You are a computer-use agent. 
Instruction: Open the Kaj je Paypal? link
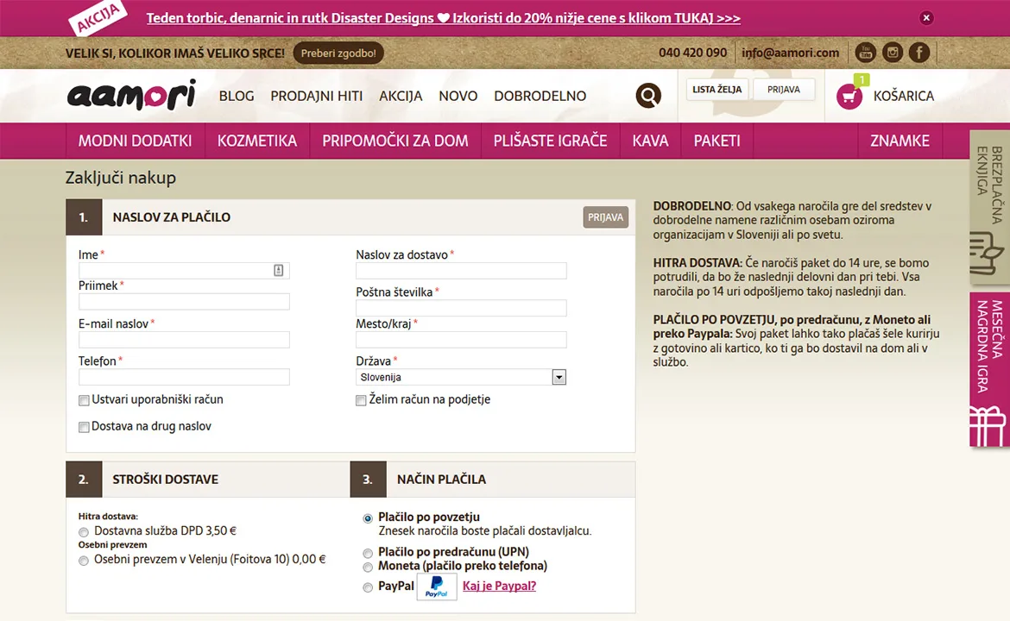pyautogui.click(x=499, y=586)
